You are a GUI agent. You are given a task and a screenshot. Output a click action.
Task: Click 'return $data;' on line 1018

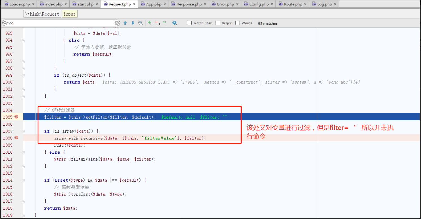(x=61, y=208)
